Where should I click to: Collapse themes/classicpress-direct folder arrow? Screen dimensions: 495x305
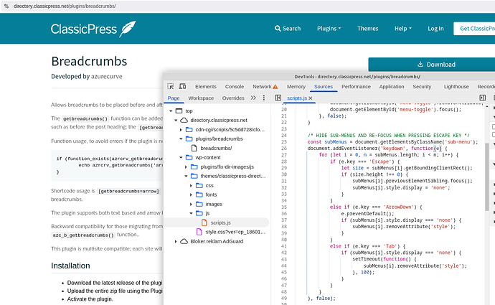[x=186, y=176]
